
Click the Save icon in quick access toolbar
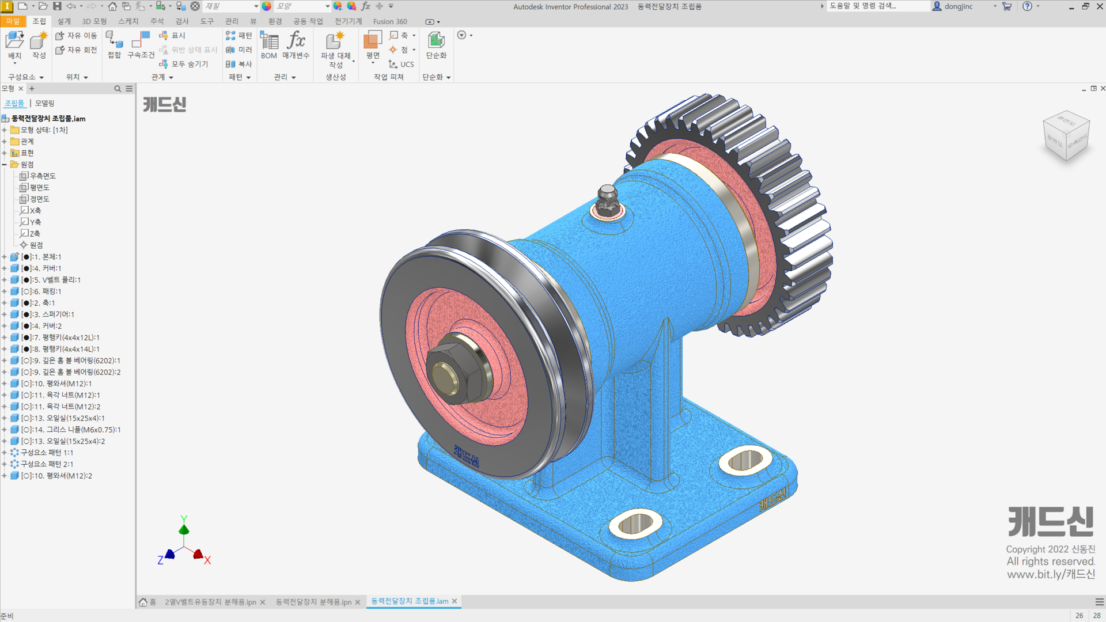coord(57,6)
